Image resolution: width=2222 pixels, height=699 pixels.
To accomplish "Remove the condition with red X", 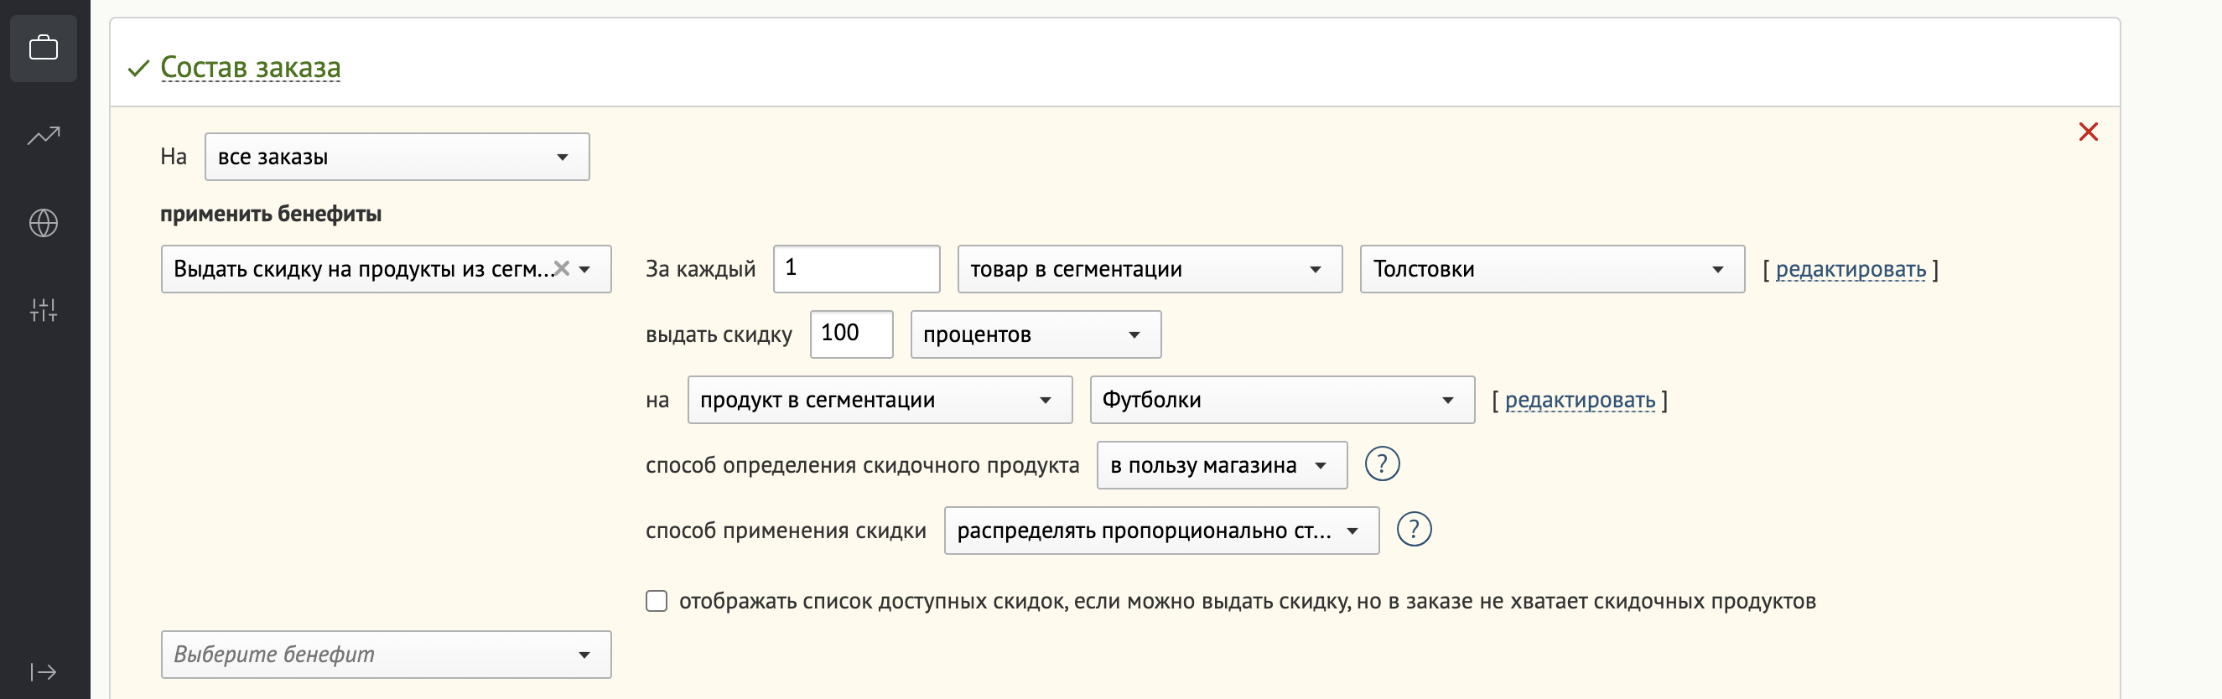I will [2089, 132].
